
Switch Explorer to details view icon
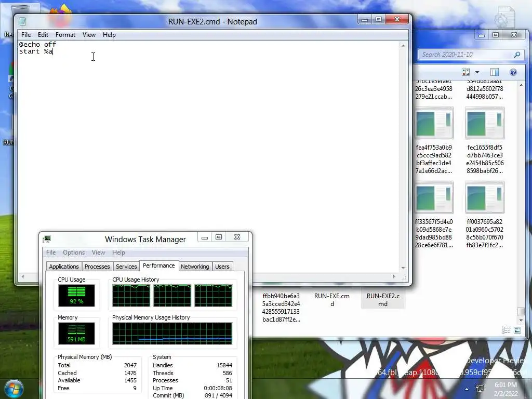pos(506,330)
